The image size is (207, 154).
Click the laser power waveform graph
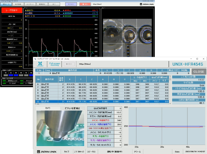61,42
